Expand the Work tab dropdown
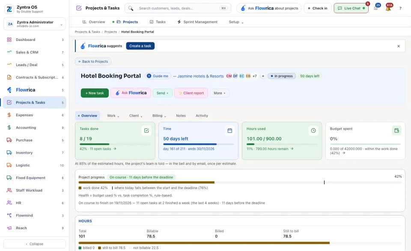This screenshot has width=411, height=251. [x=113, y=116]
